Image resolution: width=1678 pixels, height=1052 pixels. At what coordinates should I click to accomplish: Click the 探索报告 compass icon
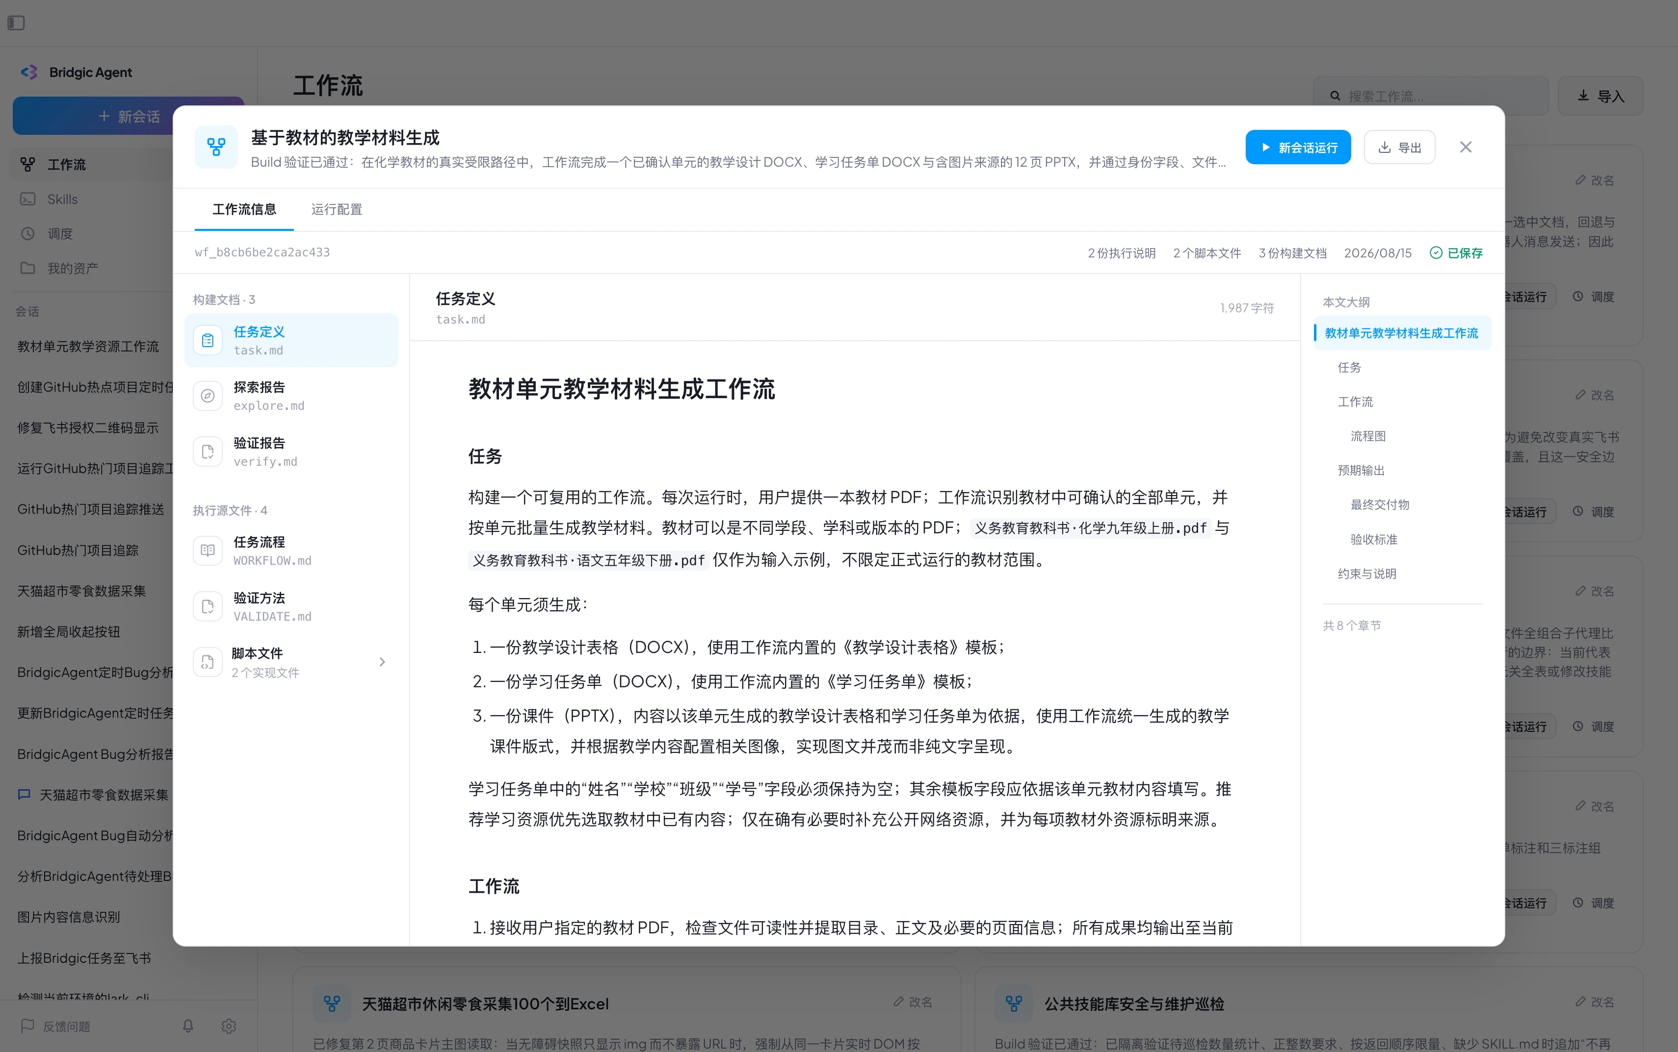tap(208, 396)
